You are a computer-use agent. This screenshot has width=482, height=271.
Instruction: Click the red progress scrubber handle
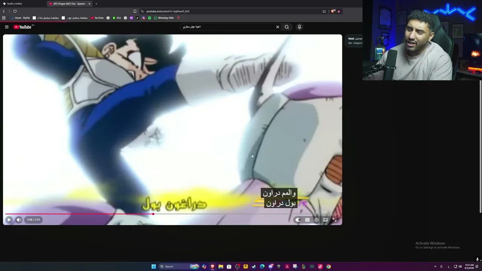[x=153, y=214]
